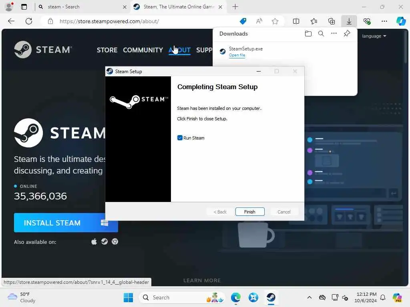Screen dimensions: 410x307
Task: Open the Windows Start menu
Action: pos(128,297)
